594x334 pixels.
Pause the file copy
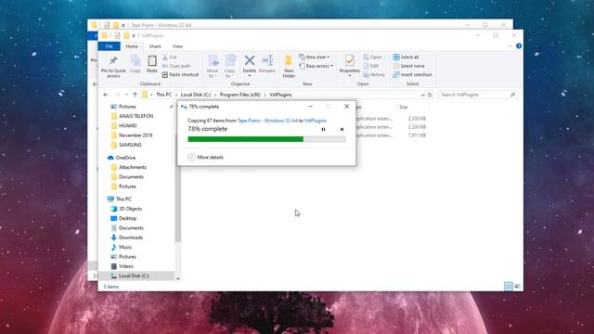click(x=323, y=130)
